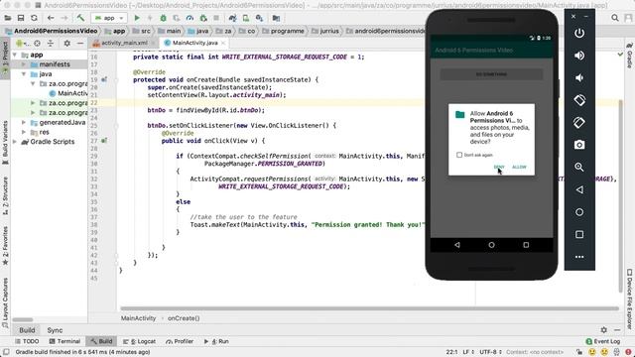Click the Profile app gauge icon

(x=190, y=18)
